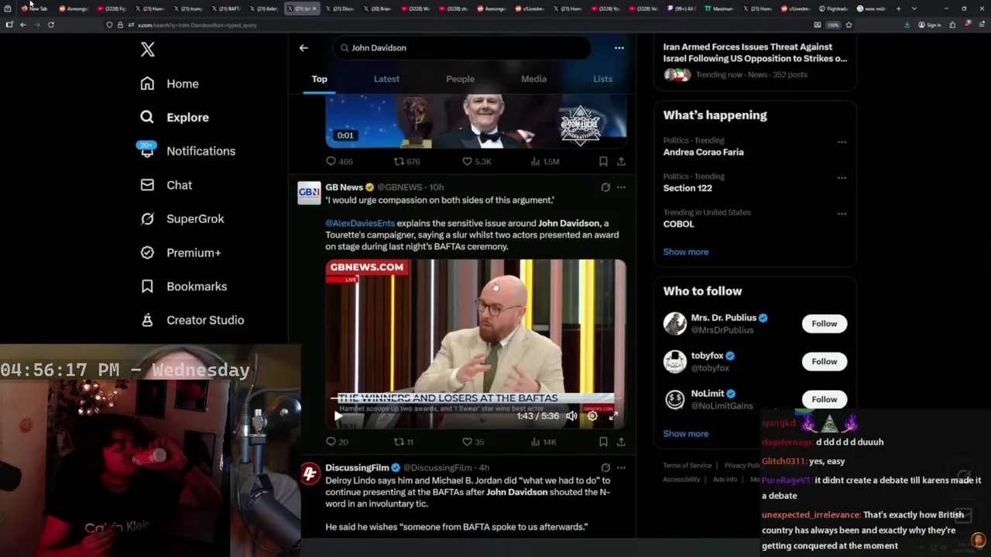Open options for Andrea Corao Faria trend
Viewport: 991px width, 557px height.
[x=842, y=142]
